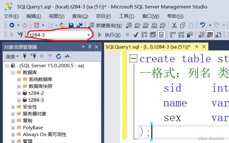Select Results to File mode
The width and height of the screenshot is (229, 143).
(x=218, y=35)
